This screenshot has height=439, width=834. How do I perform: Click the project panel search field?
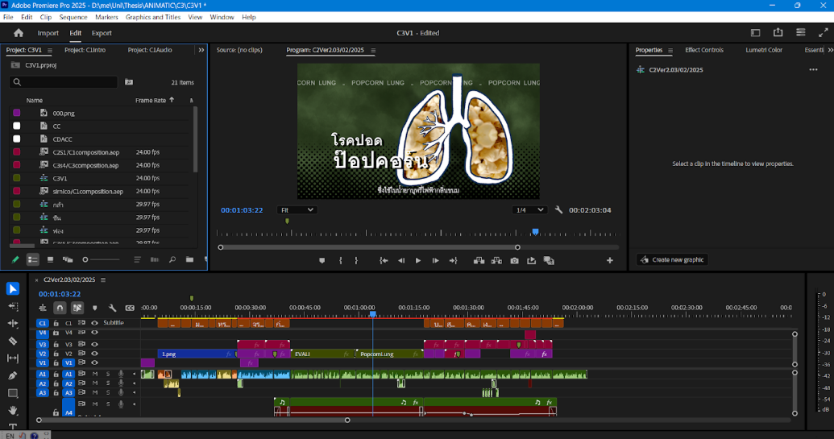pos(64,82)
